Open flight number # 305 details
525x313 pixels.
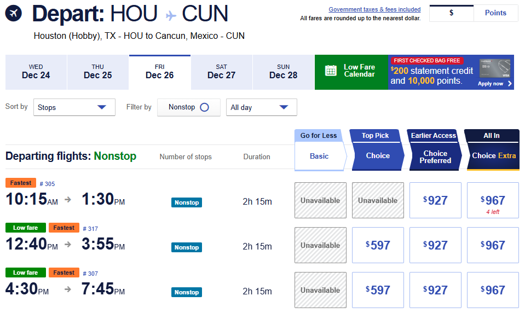(47, 184)
